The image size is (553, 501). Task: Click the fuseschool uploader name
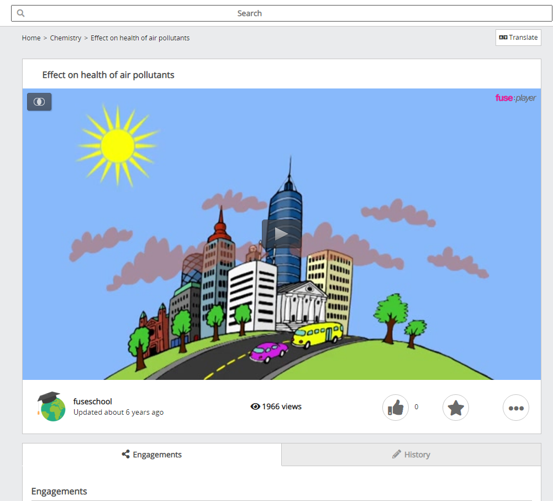[x=92, y=401]
